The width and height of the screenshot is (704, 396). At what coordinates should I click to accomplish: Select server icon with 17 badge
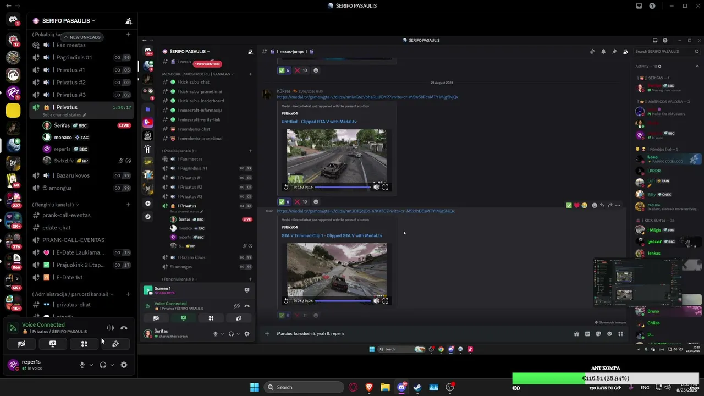13,40
